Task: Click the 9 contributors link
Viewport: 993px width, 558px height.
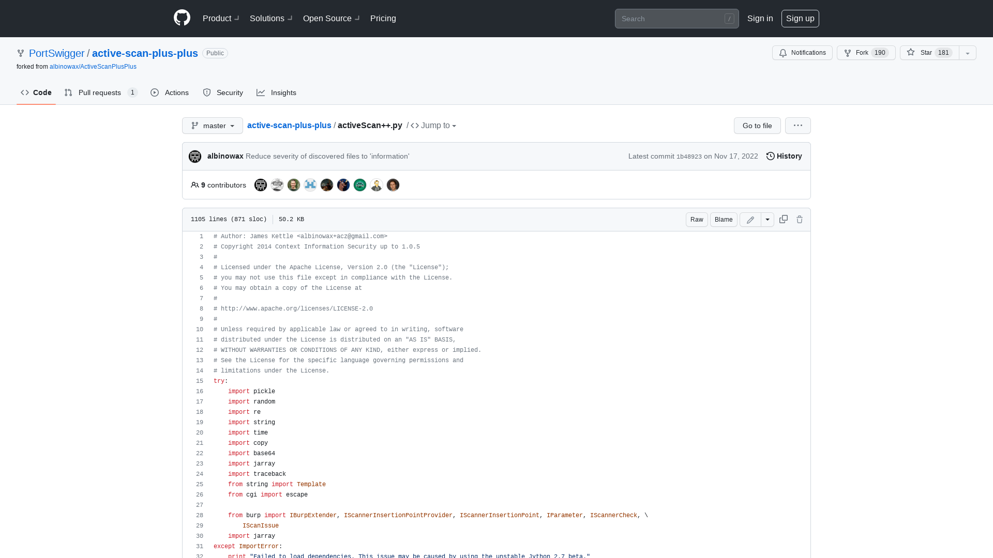Action: point(218,185)
